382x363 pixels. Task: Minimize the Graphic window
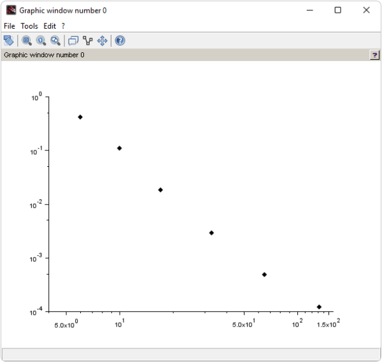[x=310, y=10]
